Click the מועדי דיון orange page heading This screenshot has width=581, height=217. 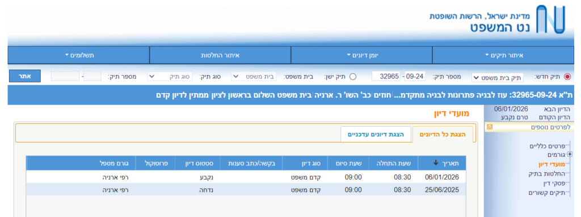[451, 114]
